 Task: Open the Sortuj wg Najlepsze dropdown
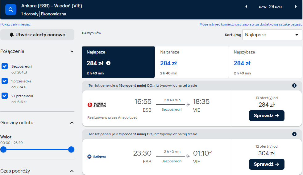click(272, 35)
